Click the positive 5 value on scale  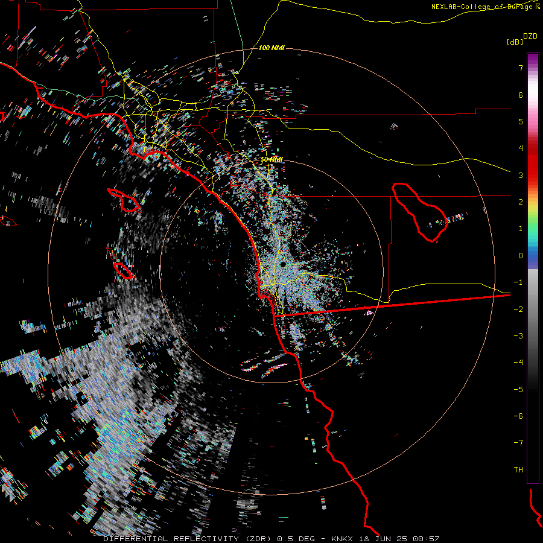coord(521,121)
